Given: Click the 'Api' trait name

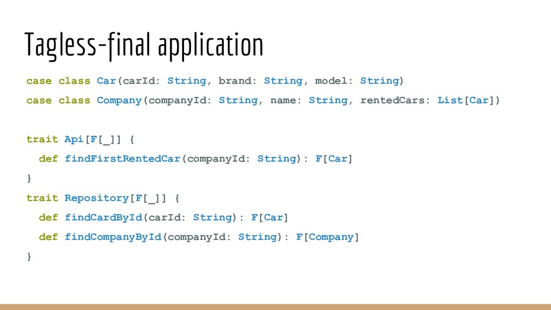Looking at the screenshot, I should click(74, 139).
